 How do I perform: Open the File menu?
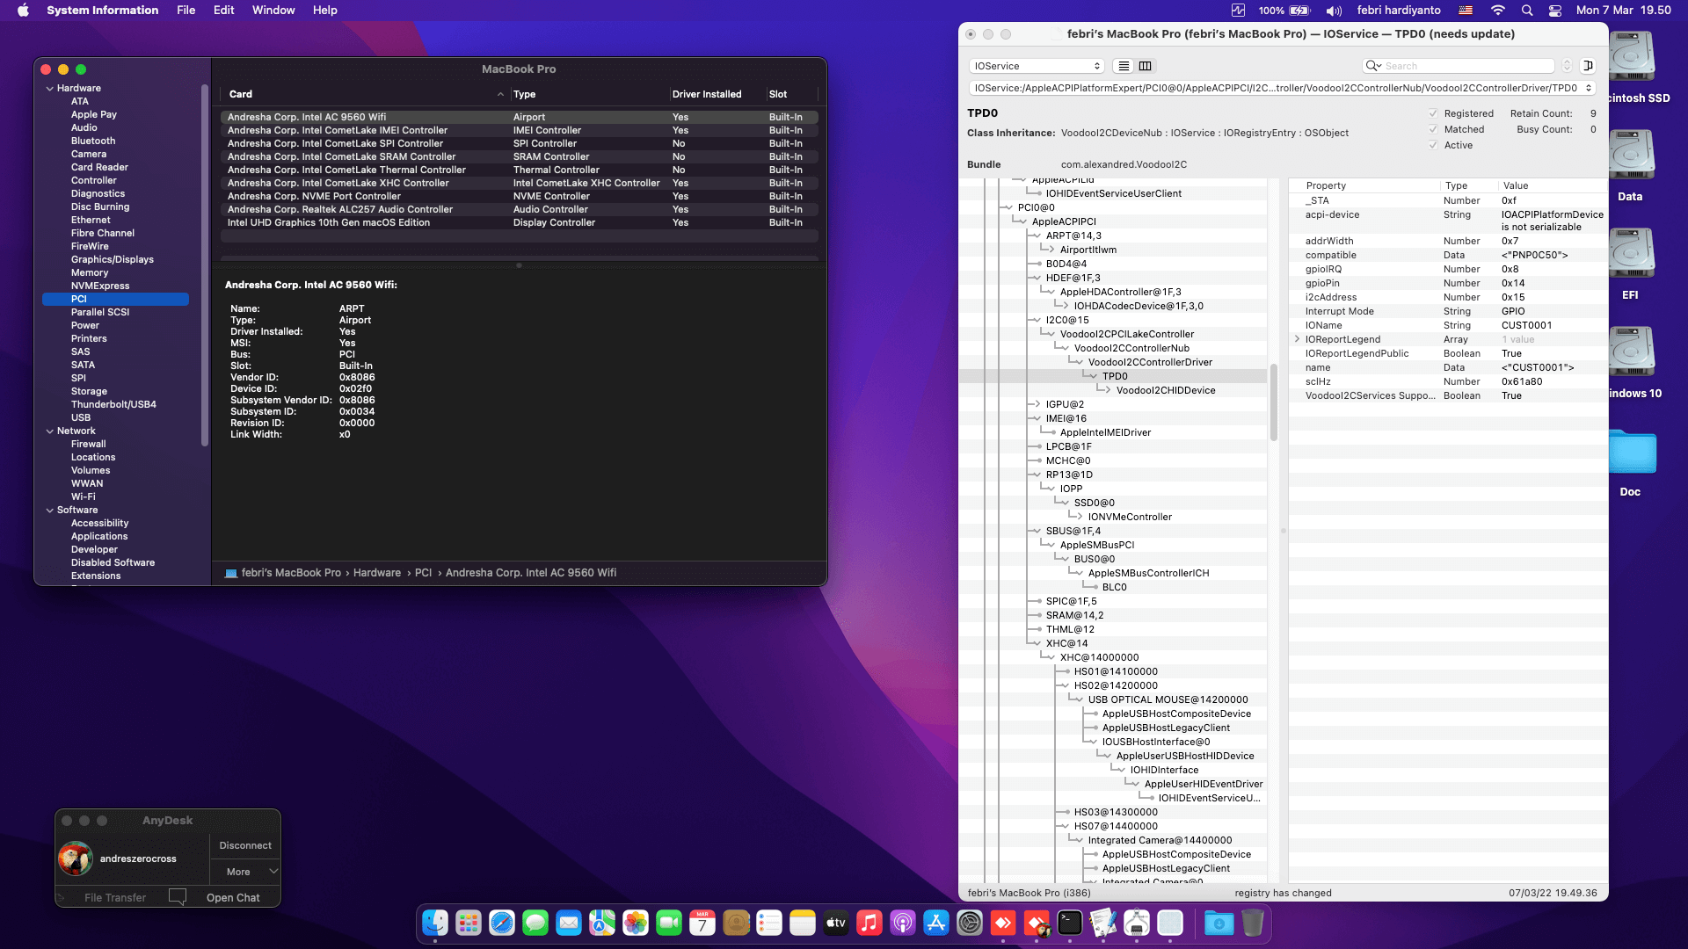pyautogui.click(x=186, y=11)
